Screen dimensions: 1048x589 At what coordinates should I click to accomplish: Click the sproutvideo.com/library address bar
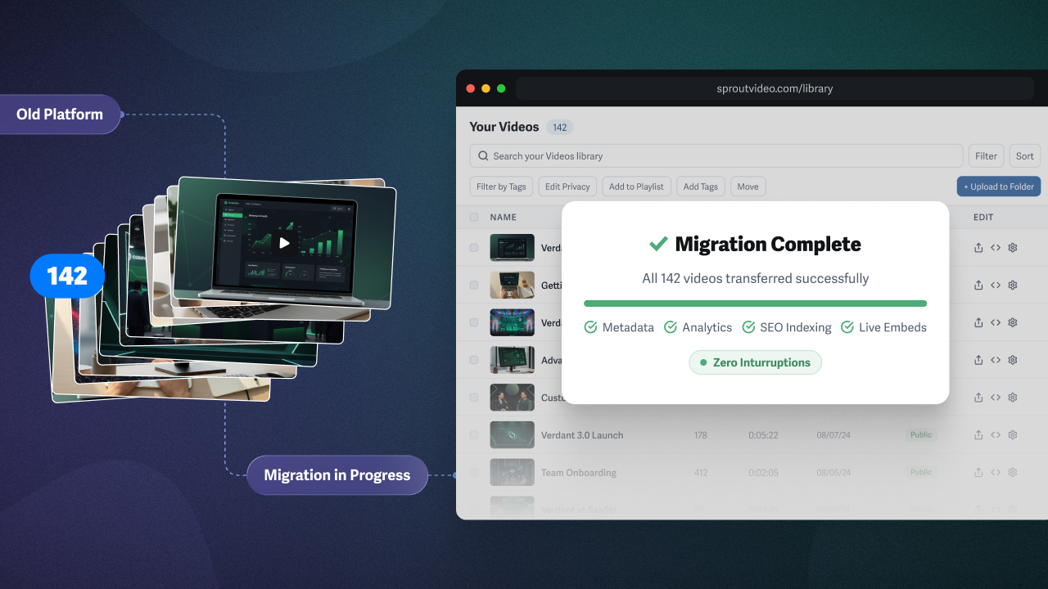[x=775, y=88]
